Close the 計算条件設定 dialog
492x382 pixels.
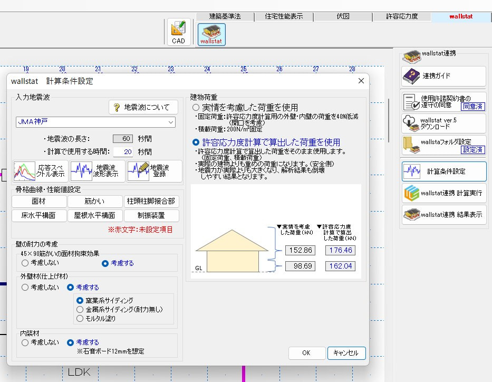coord(361,81)
